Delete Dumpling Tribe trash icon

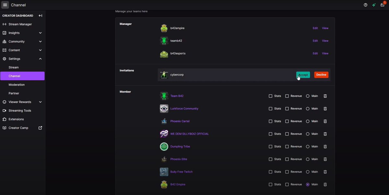pyautogui.click(x=325, y=146)
